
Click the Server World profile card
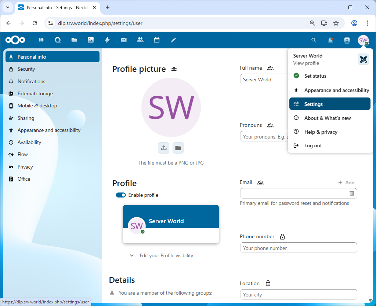tap(171, 224)
